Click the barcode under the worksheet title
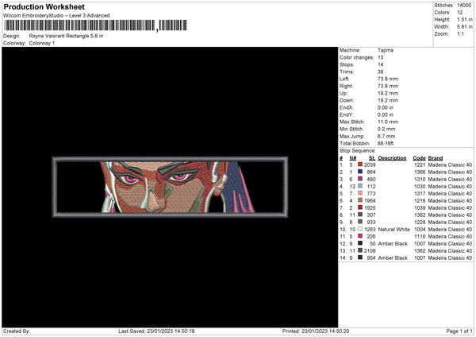The image size is (476, 337). click(x=96, y=25)
